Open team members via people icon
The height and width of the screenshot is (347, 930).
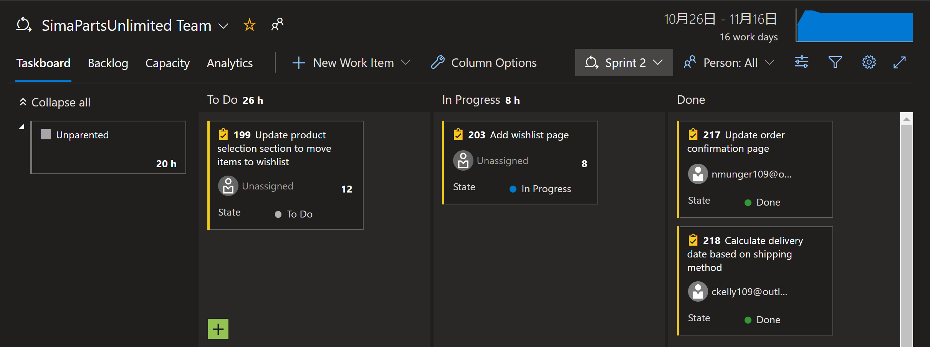[x=277, y=25]
